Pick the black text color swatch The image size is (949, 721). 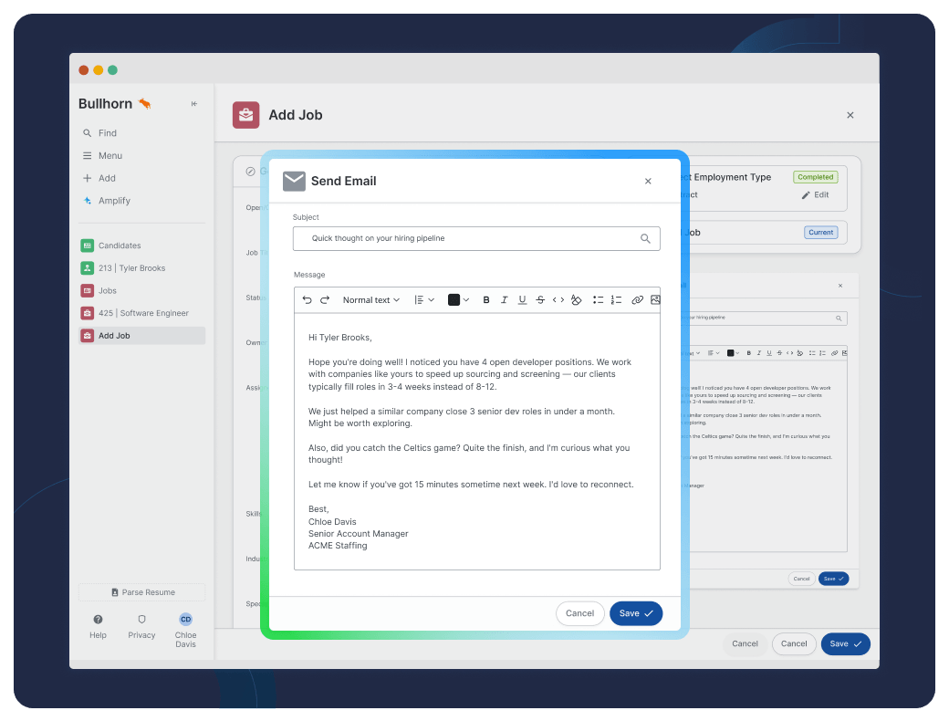tap(454, 299)
